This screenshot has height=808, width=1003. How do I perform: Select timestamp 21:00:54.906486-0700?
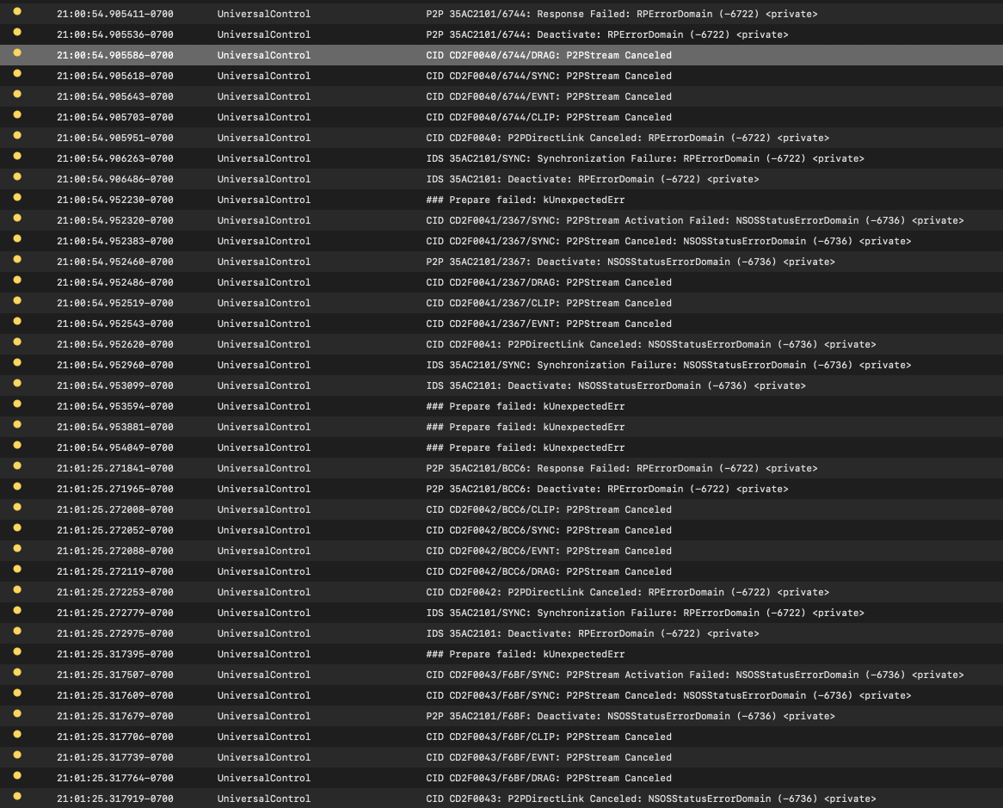tap(115, 179)
